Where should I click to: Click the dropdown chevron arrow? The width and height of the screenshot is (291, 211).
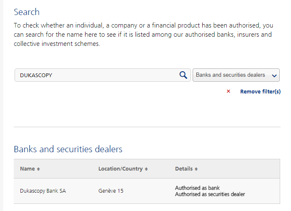pos(274,75)
